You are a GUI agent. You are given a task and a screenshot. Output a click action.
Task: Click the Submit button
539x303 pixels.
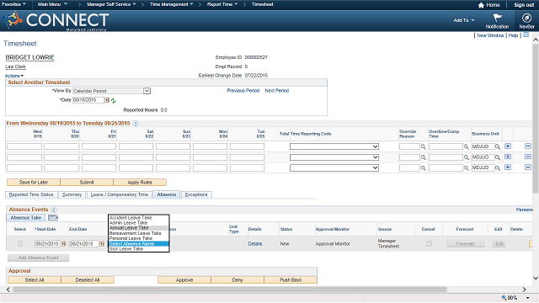[x=87, y=182]
